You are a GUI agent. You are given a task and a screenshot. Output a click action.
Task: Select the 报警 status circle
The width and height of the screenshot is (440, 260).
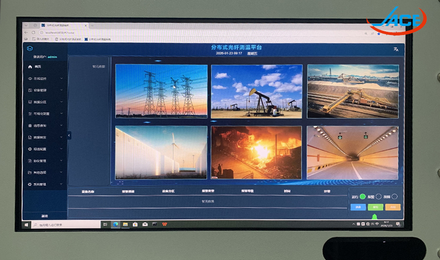click(x=378, y=196)
